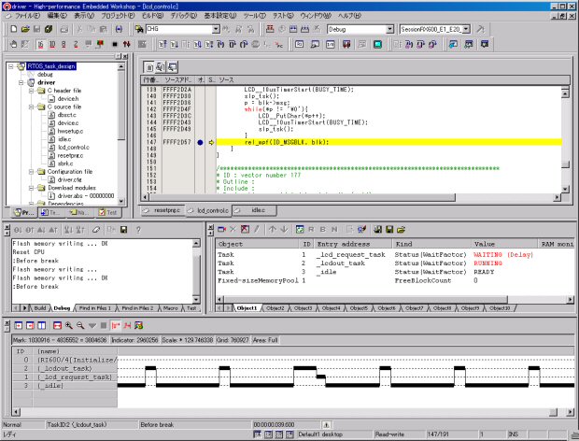Click the camera icon in the Object toolbar
Screen dimensions: 579x441
(221, 229)
